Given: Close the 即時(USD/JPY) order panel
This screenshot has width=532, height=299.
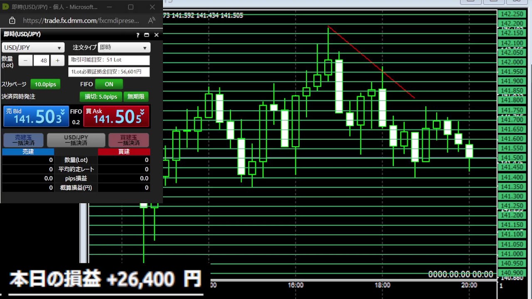Looking at the screenshot, I should click(x=156, y=35).
